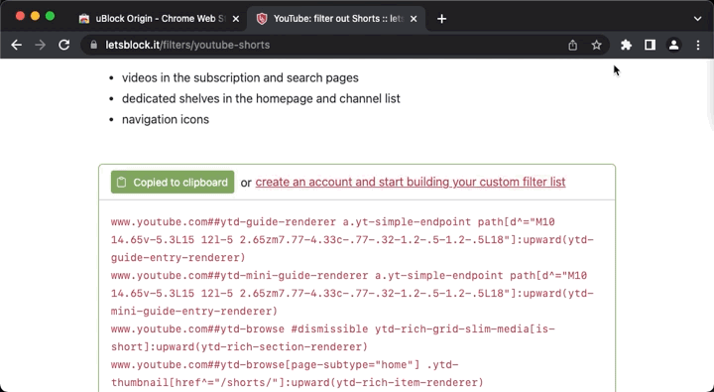The height and width of the screenshot is (392, 714).
Task: Click the filter line starting ytd-mini-guide-renderer
Action: click(352, 293)
